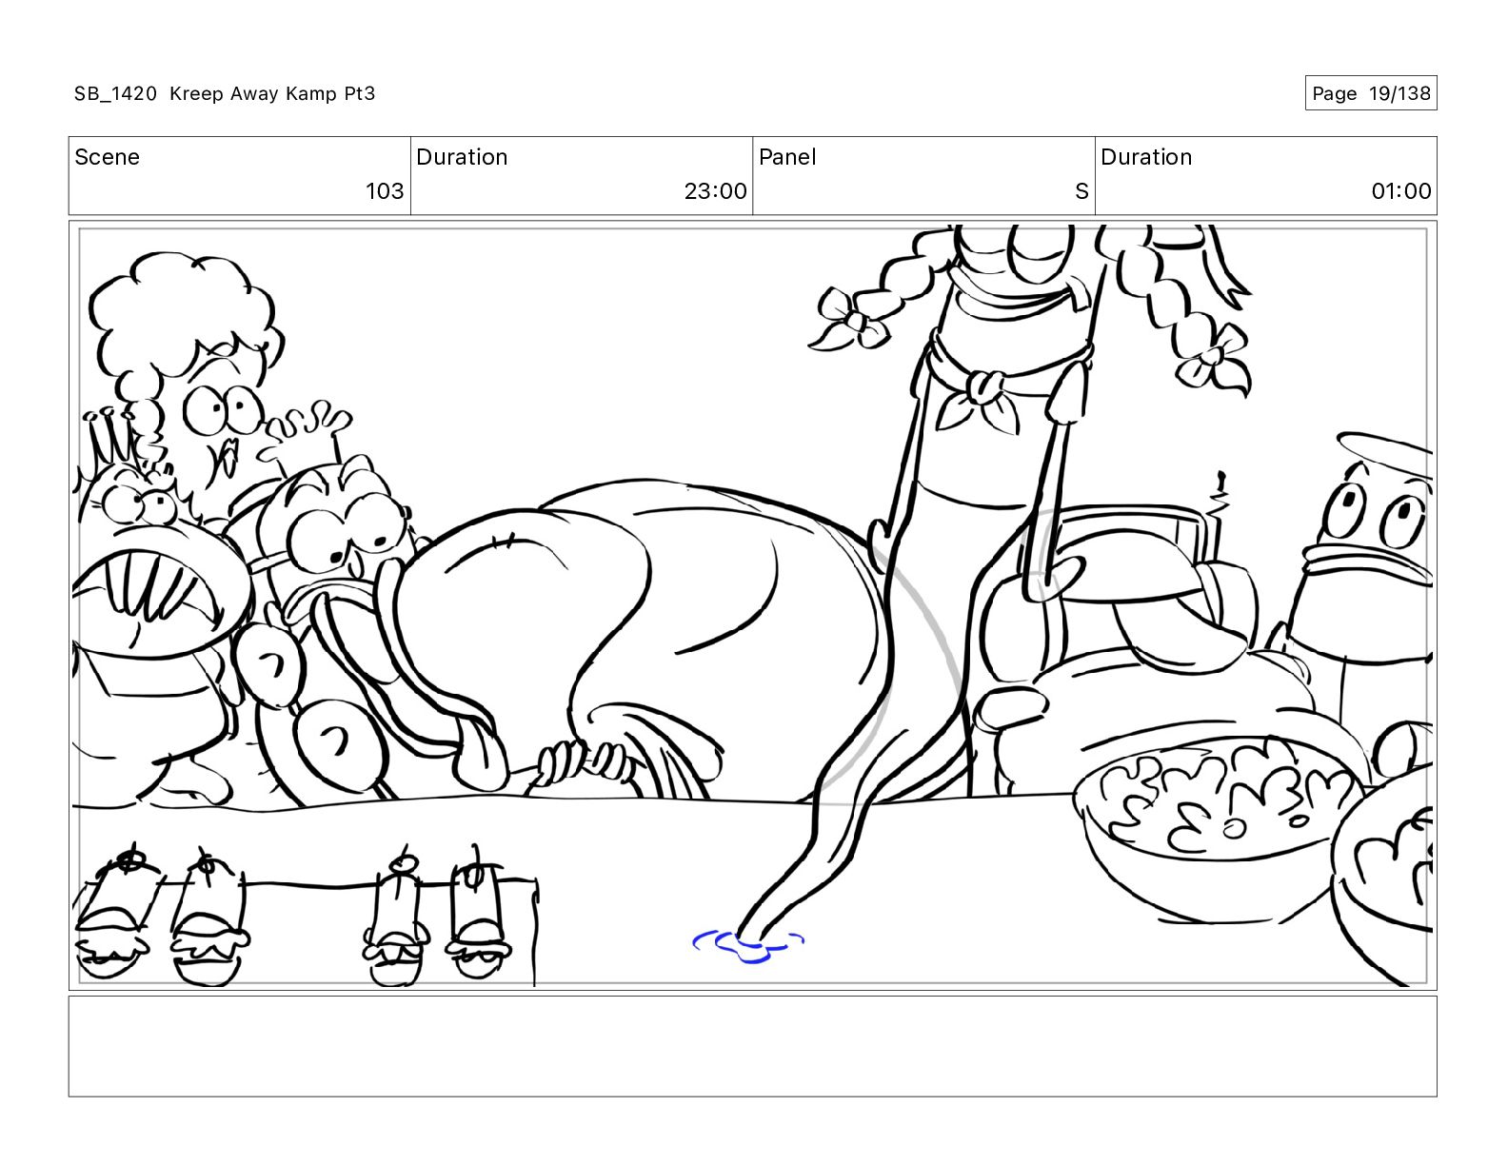The width and height of the screenshot is (1508, 1165).
Task: Click the empty notes box below the panel
Action: tap(752, 1046)
